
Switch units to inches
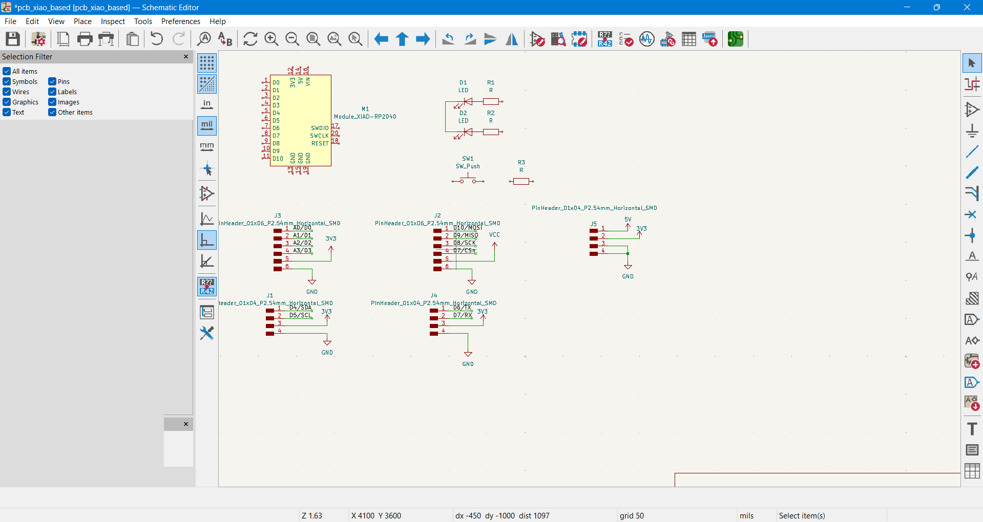tap(207, 104)
